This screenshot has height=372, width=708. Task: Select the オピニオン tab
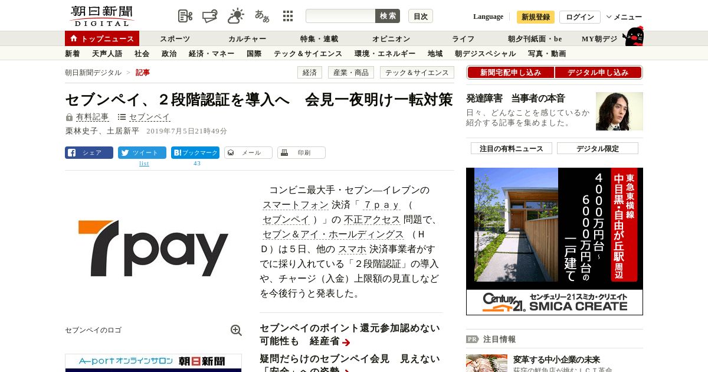tap(391, 38)
